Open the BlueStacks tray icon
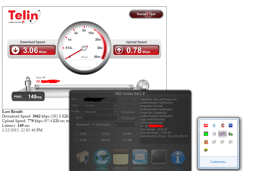263x171 pixels. (206, 150)
